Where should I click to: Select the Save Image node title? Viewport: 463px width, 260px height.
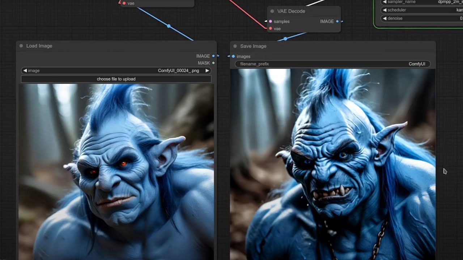253,46
